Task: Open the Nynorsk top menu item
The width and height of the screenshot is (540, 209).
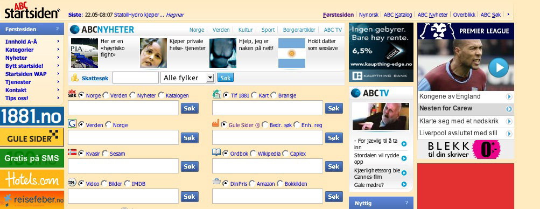Action: [368, 15]
